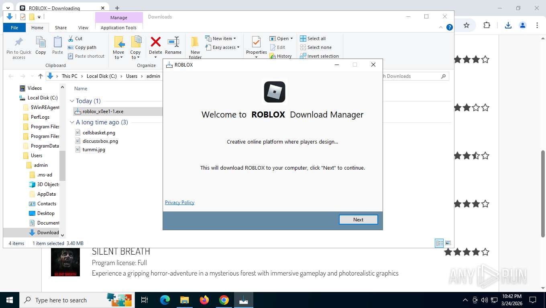Click Paste shortcut in ribbon
The image size is (546, 308).
coord(86,56)
